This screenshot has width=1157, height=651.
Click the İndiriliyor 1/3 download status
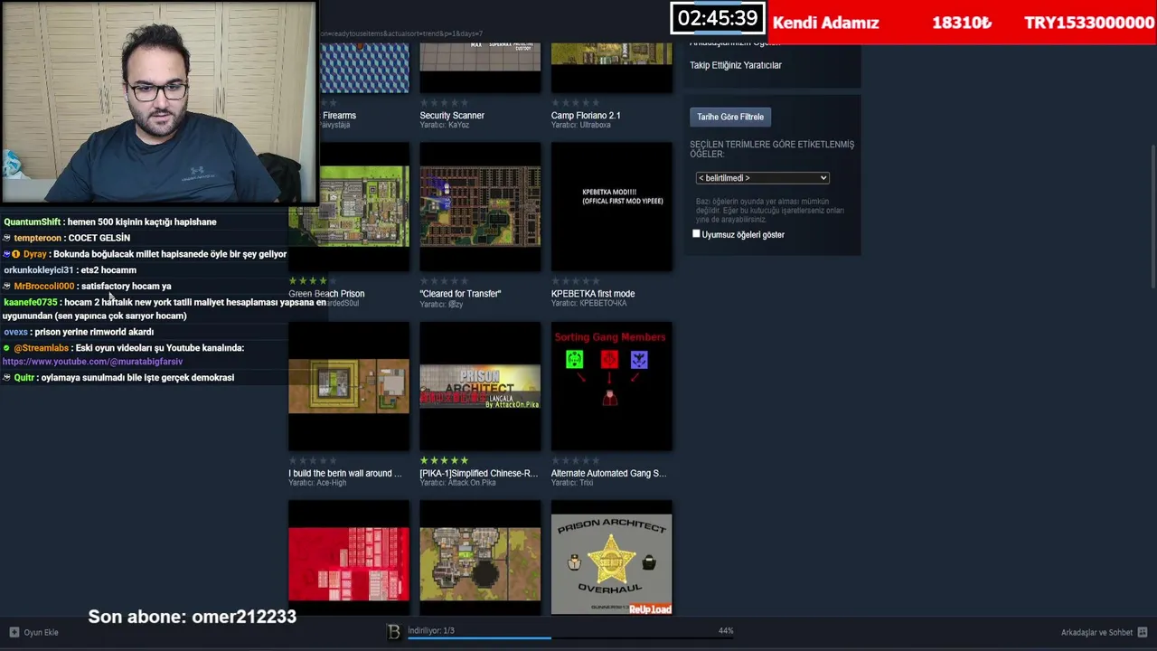[431, 630]
